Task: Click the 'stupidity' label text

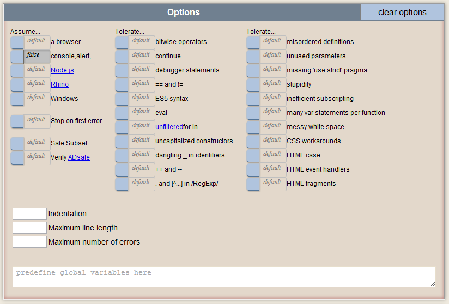Action: (299, 84)
